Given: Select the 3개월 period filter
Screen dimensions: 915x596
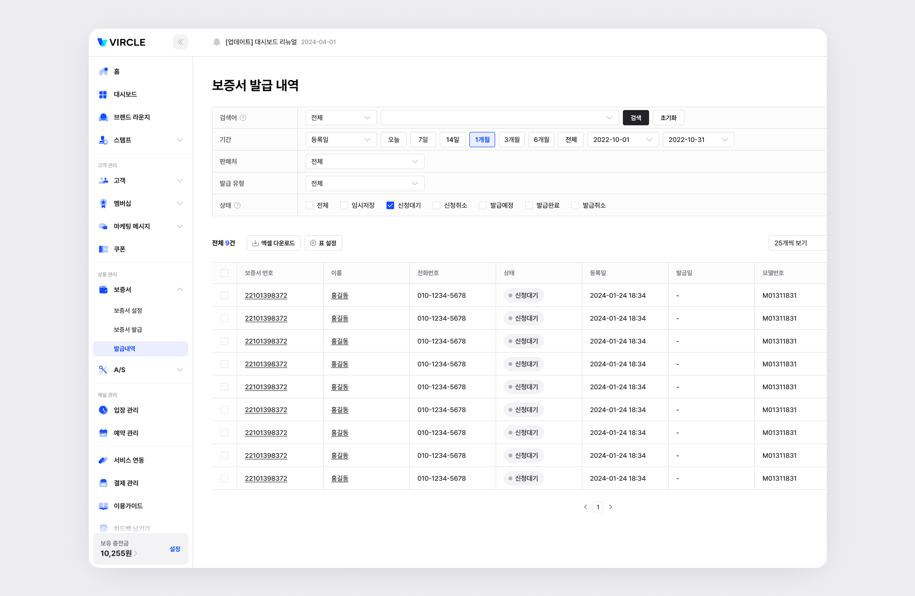Looking at the screenshot, I should coord(512,140).
